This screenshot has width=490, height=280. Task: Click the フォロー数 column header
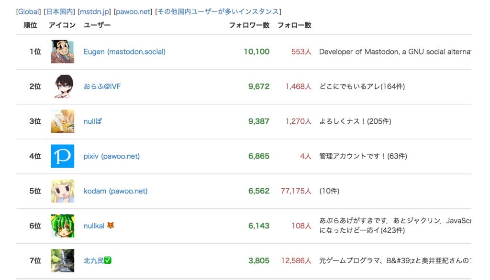(x=294, y=25)
